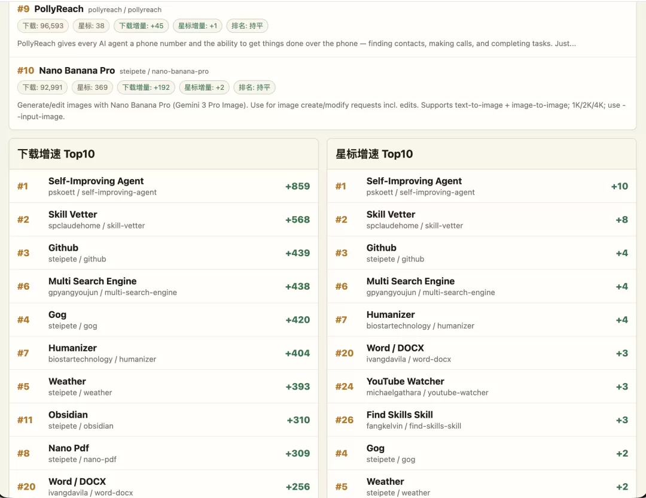This screenshot has height=498, width=646.
Task: Click the #11 rank label for Obsidian
Action: [x=25, y=420]
